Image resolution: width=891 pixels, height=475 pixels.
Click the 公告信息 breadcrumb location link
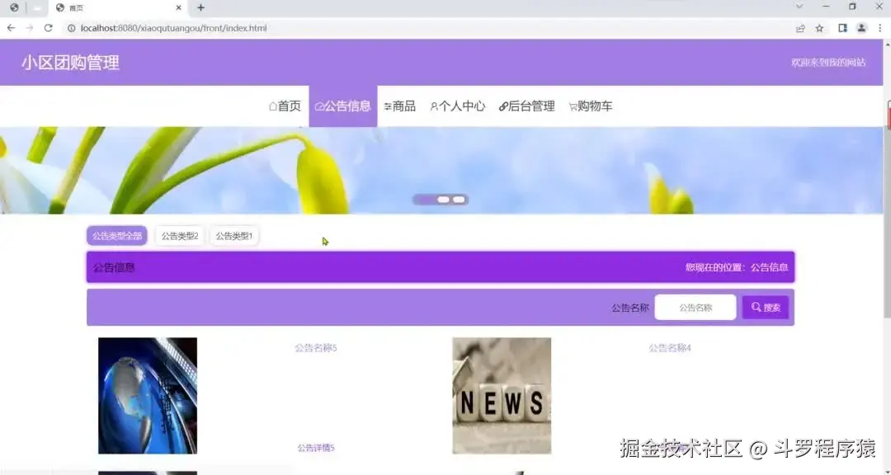point(770,267)
